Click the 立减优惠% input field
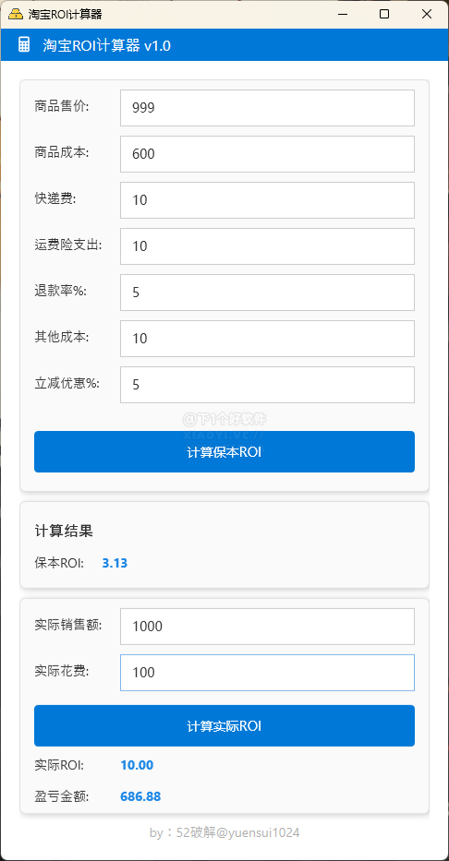Viewport: 449px width, 861px height. [267, 385]
